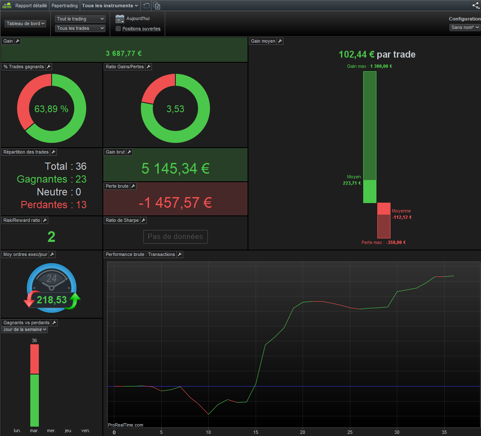Click the Moyen 223,71 € label
The height and width of the screenshot is (436, 481).
352,180
